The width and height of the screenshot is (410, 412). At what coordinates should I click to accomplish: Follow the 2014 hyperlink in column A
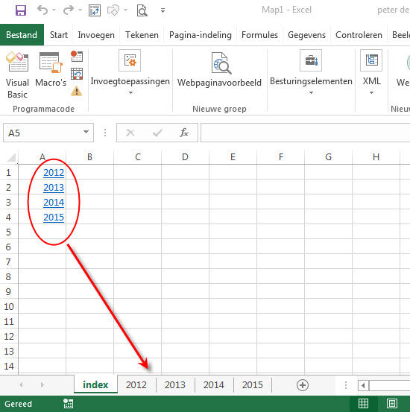[x=54, y=203]
